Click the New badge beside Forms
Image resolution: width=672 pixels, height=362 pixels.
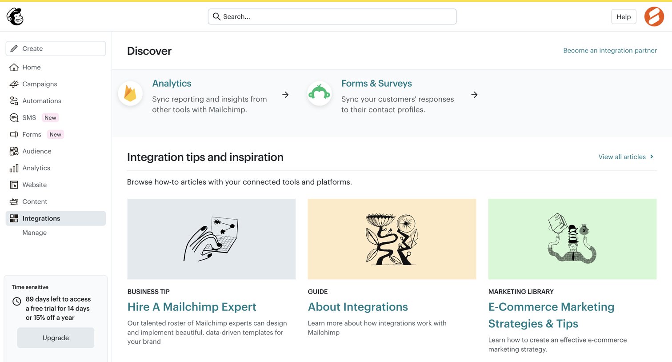pyautogui.click(x=56, y=134)
